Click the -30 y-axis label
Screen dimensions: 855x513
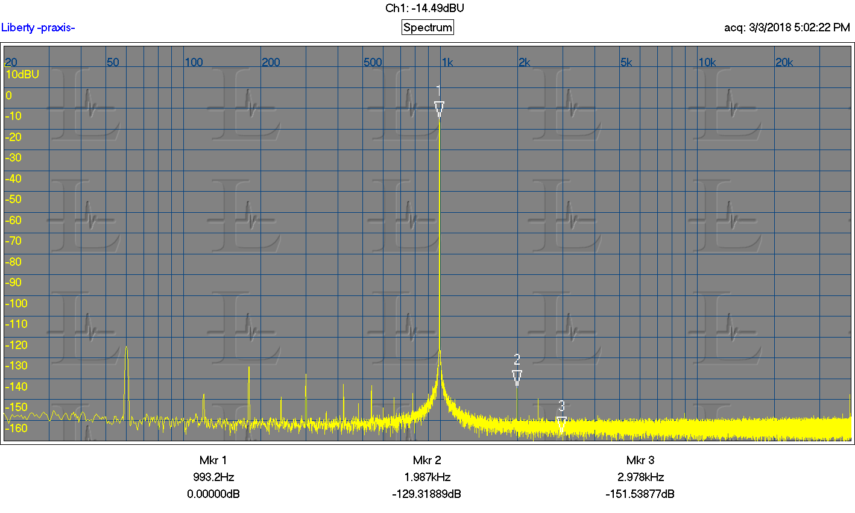tap(13, 158)
